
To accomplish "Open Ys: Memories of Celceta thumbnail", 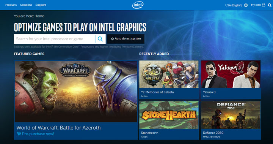I will click(169, 74).
